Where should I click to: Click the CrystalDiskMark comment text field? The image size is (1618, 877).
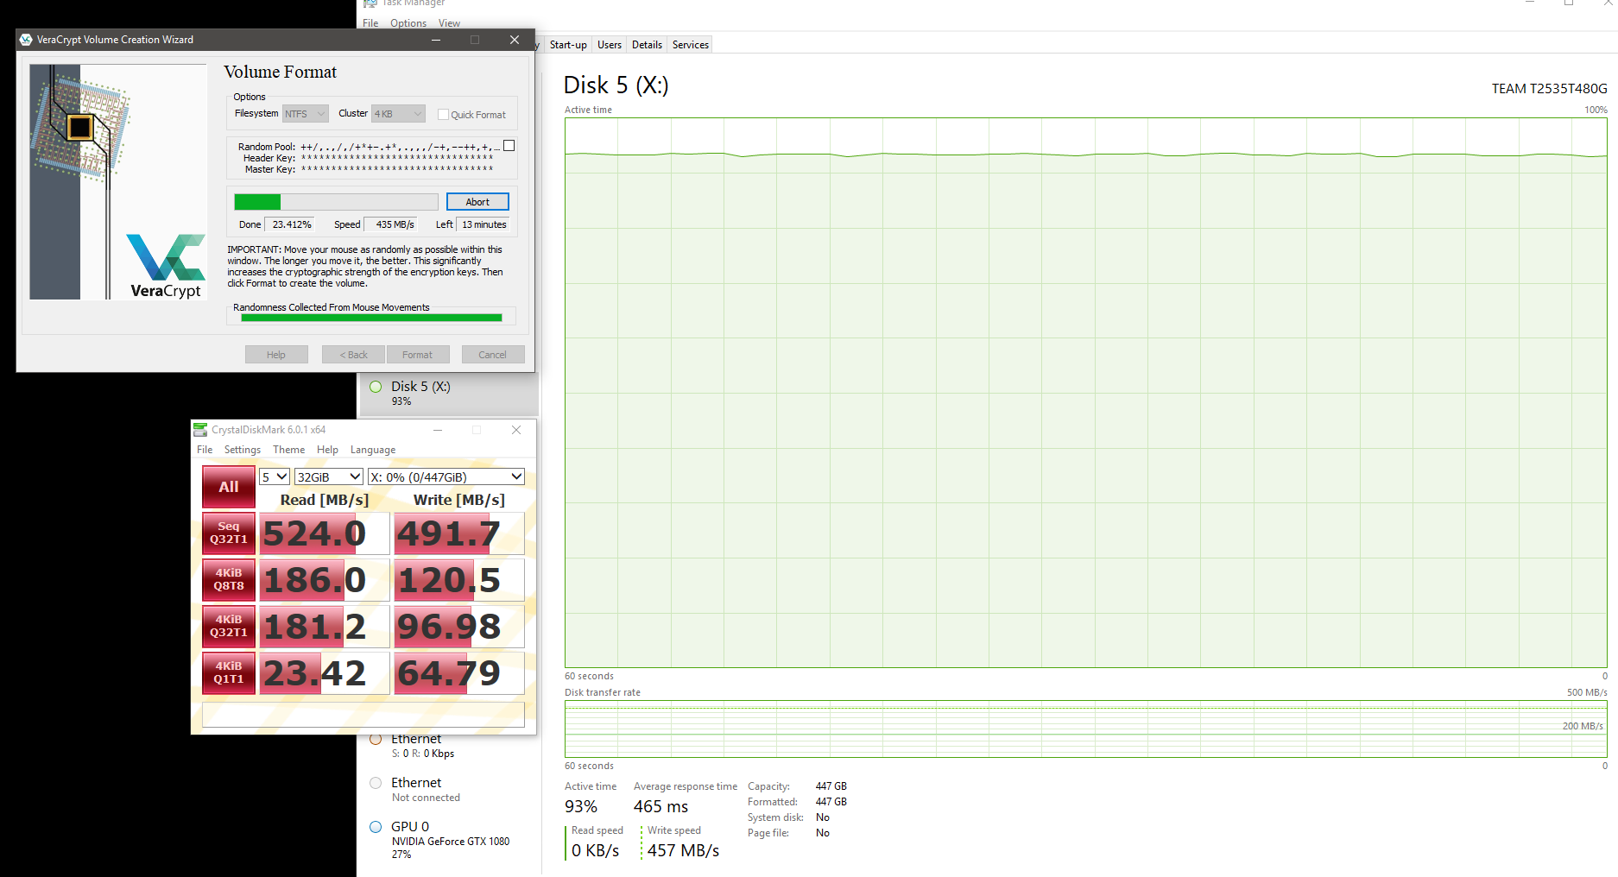pos(363,715)
